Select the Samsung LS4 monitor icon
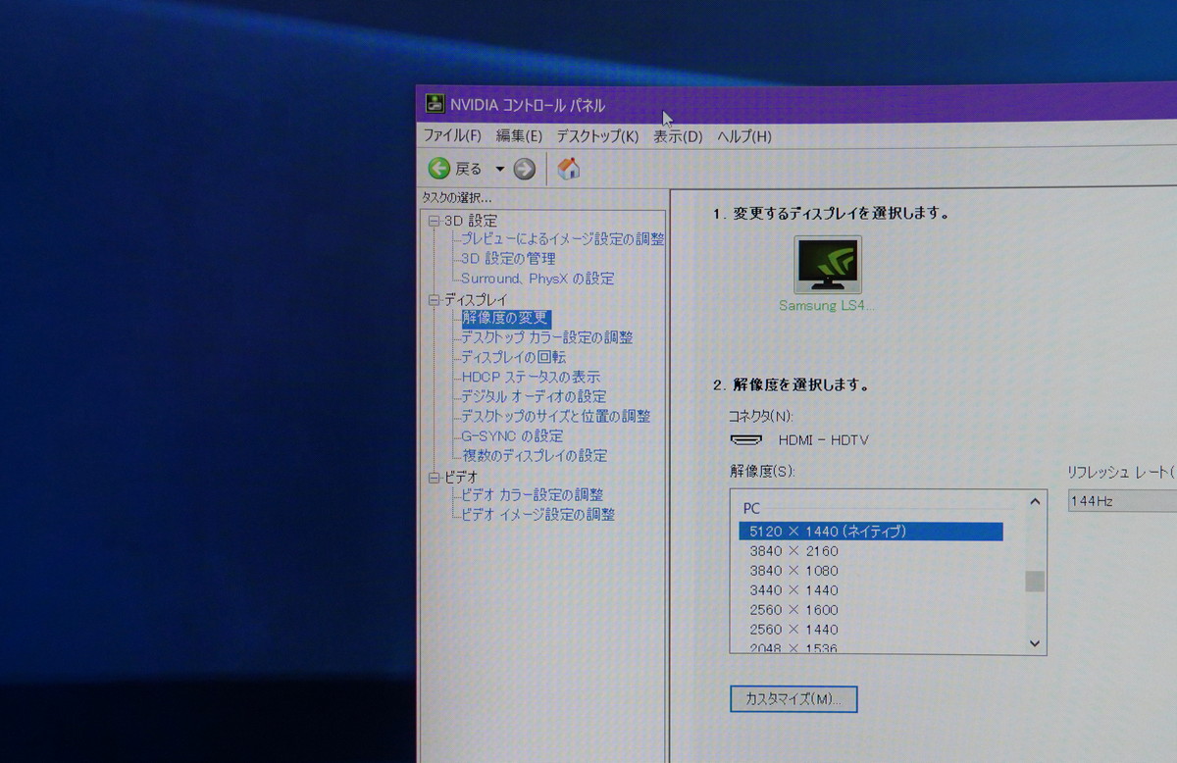 pyautogui.click(x=827, y=264)
